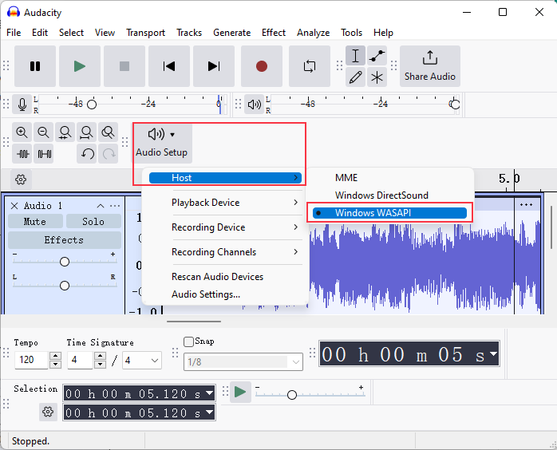Enable the Snap checkbox

[188, 341]
